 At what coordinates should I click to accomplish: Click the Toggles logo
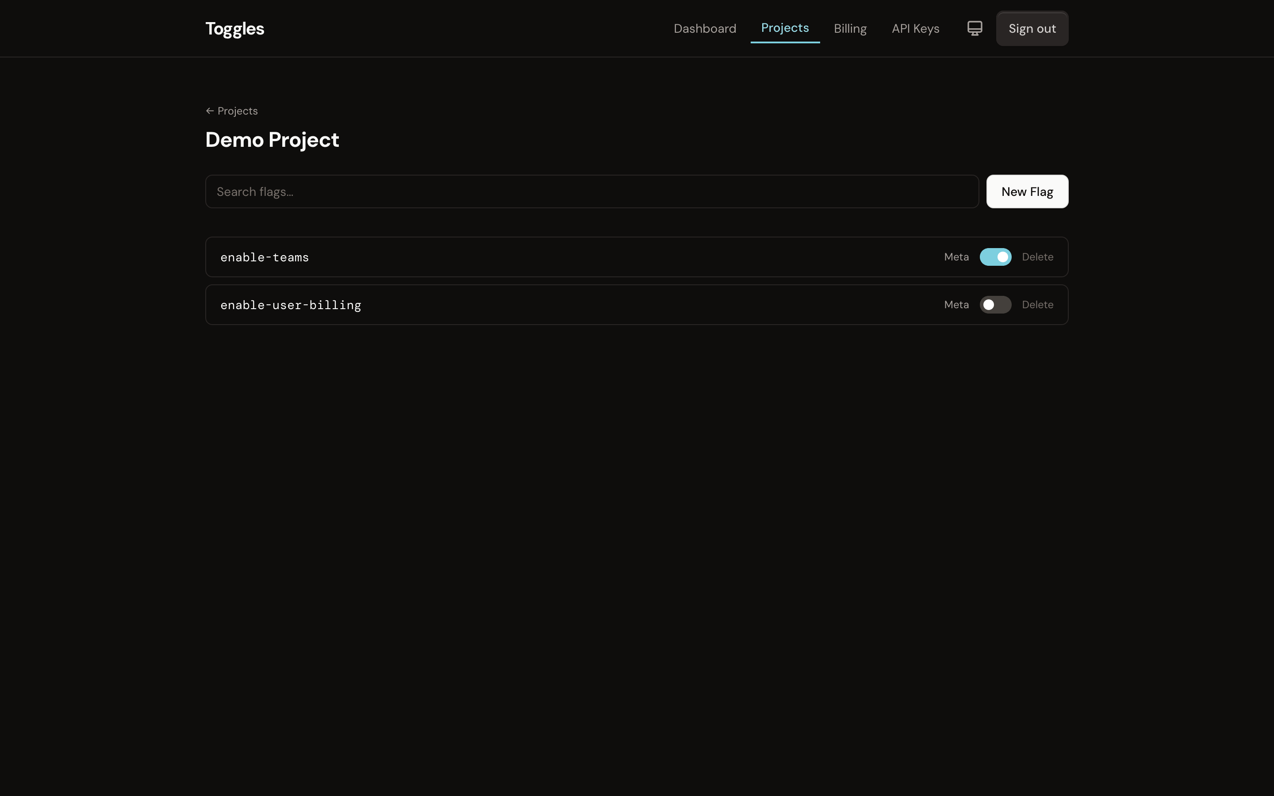click(234, 28)
